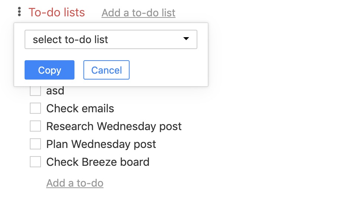Click blank space right of the Cancel button
The image size is (356, 200).
[168, 70]
